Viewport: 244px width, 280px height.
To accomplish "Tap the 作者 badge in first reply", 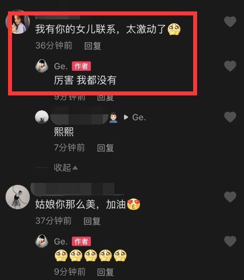I will pos(81,66).
